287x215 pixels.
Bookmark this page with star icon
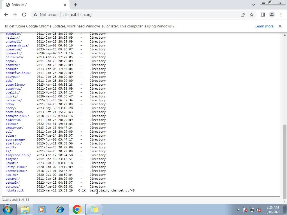pyautogui.click(x=252, y=15)
